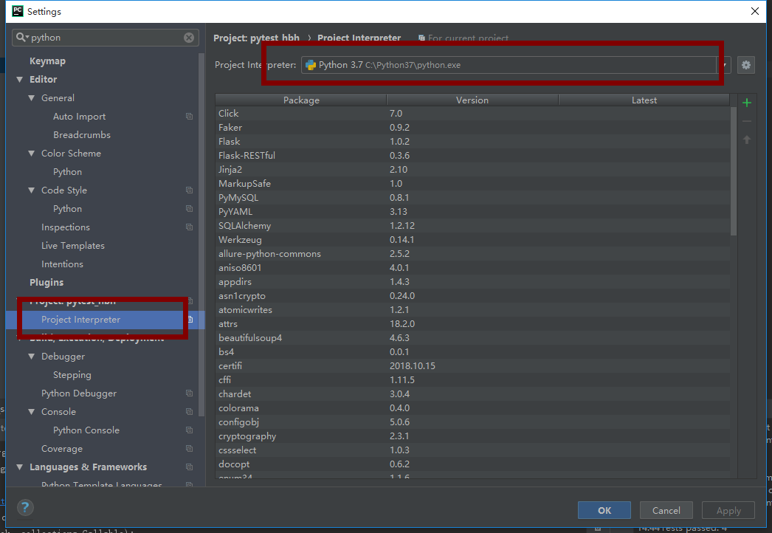Viewport: 772px width, 533px height.
Task: Collapse the Debugger node
Action: [32, 356]
